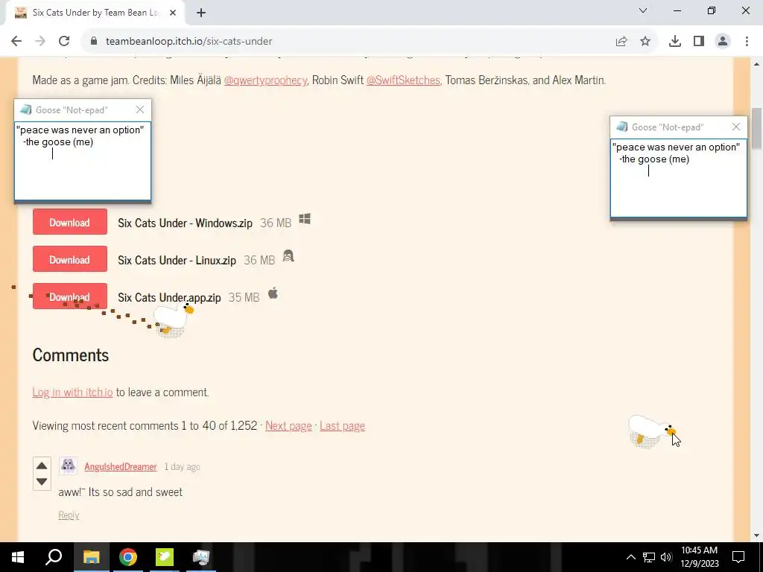This screenshot has height=572, width=763.
Task: Open the @qwertyprophecy credit link
Action: (265, 80)
